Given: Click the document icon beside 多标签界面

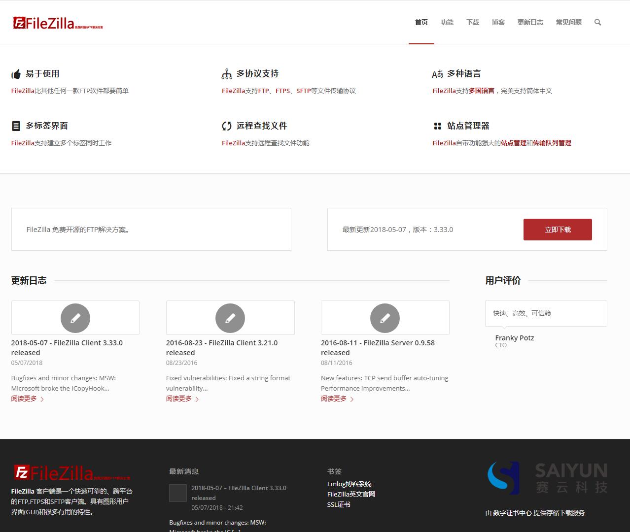Looking at the screenshot, I should click(x=16, y=126).
